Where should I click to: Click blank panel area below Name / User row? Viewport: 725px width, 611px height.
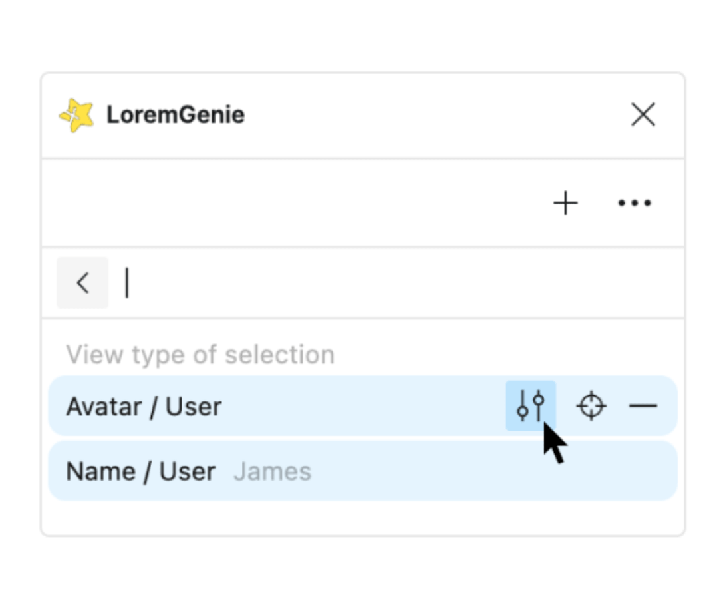pos(362,518)
